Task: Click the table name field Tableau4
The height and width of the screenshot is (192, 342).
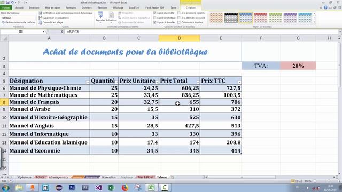Action: (18, 18)
